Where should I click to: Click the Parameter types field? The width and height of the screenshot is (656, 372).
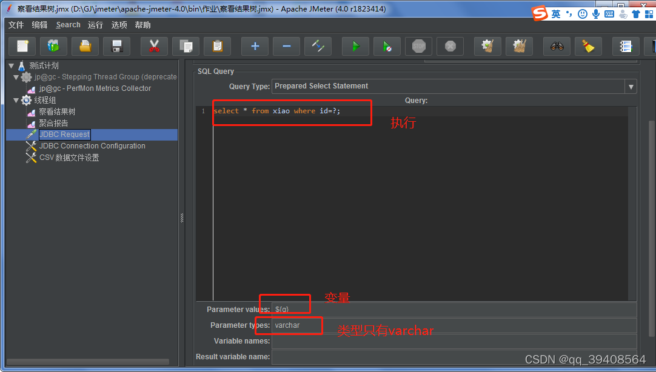point(454,325)
